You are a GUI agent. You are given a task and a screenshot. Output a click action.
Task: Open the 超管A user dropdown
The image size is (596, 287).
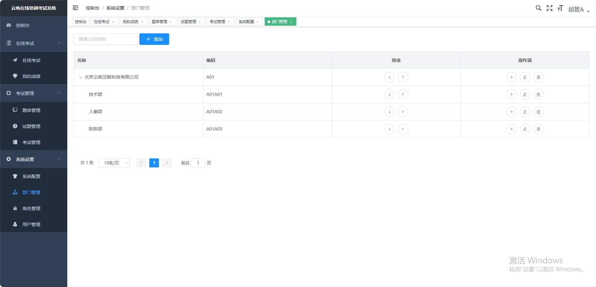[579, 9]
